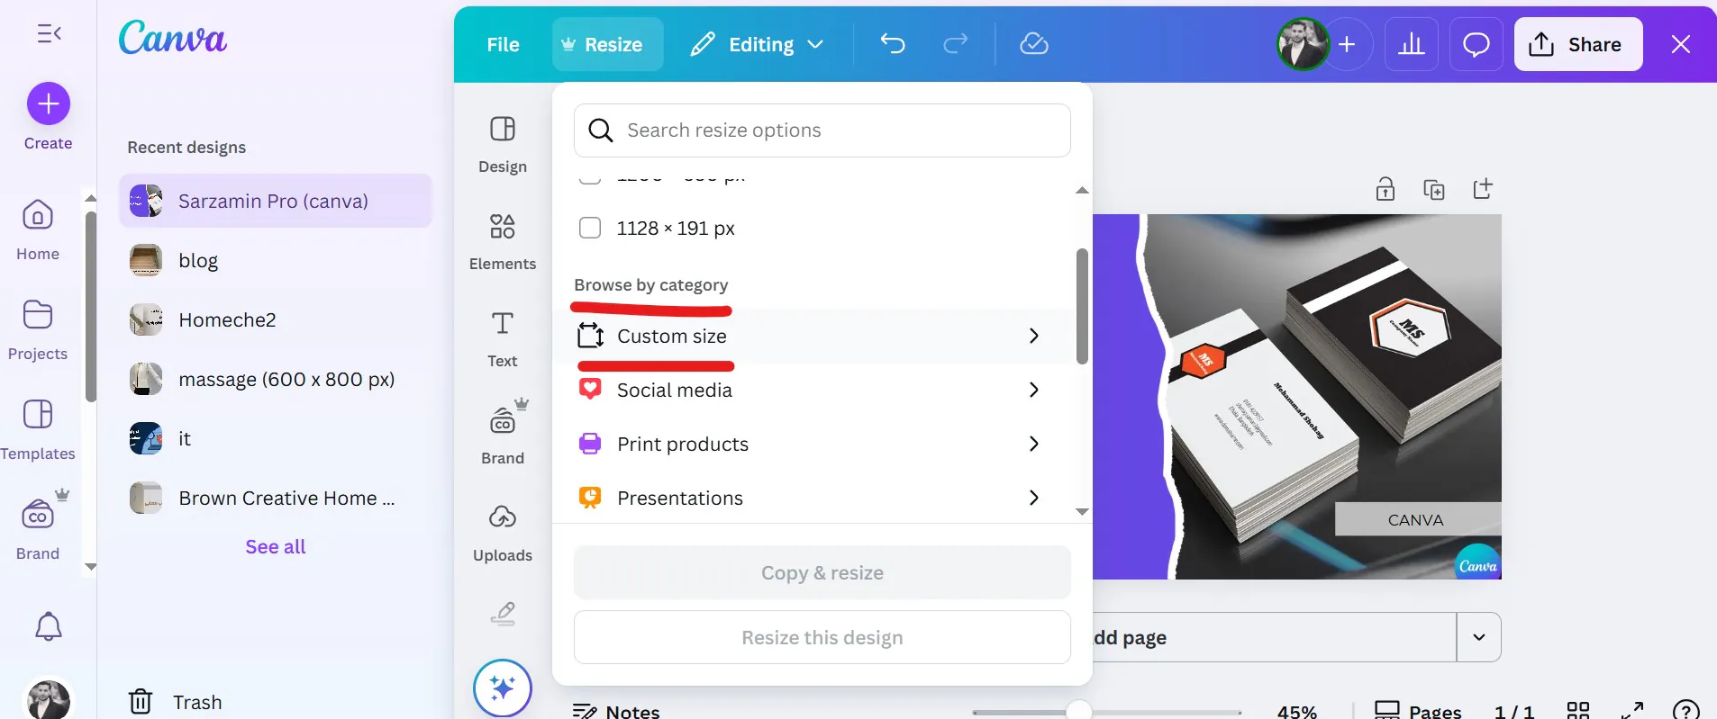Launch the Canva AI assistant sparkle button
The height and width of the screenshot is (719, 1717).
[503, 688]
